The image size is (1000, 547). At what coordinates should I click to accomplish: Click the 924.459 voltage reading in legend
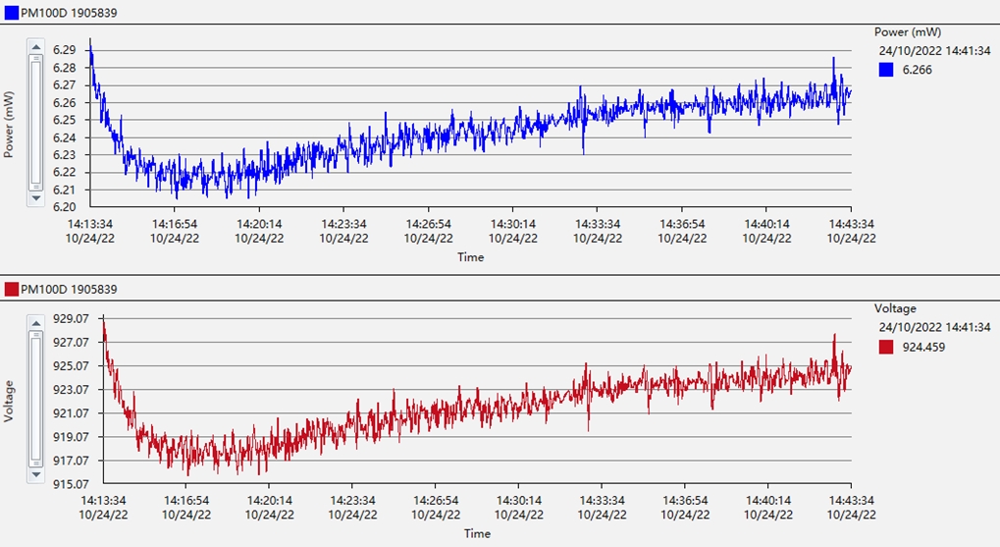(x=922, y=347)
